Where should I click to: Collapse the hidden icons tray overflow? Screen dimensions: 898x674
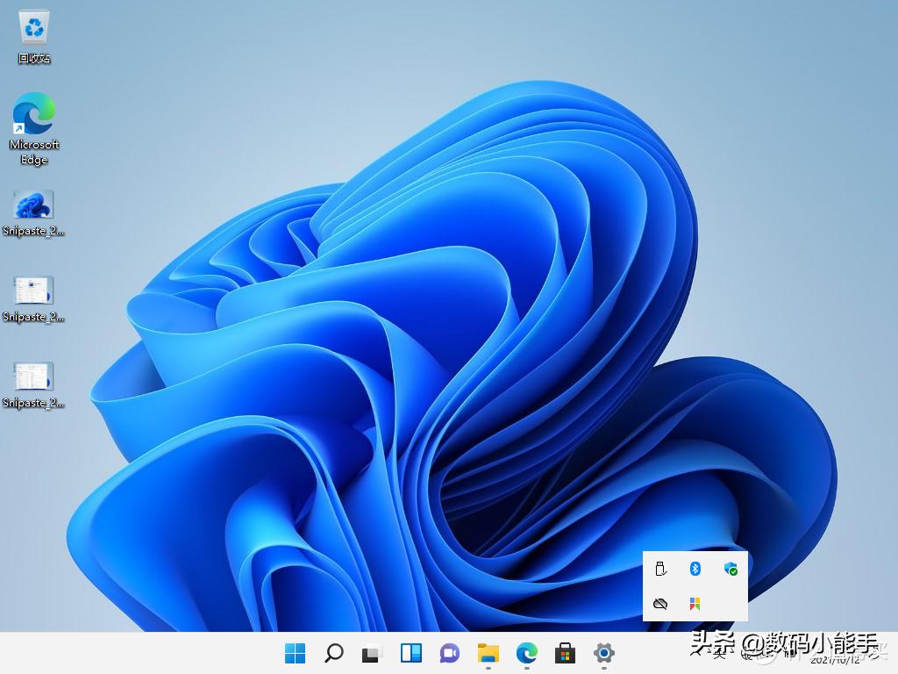click(702, 653)
